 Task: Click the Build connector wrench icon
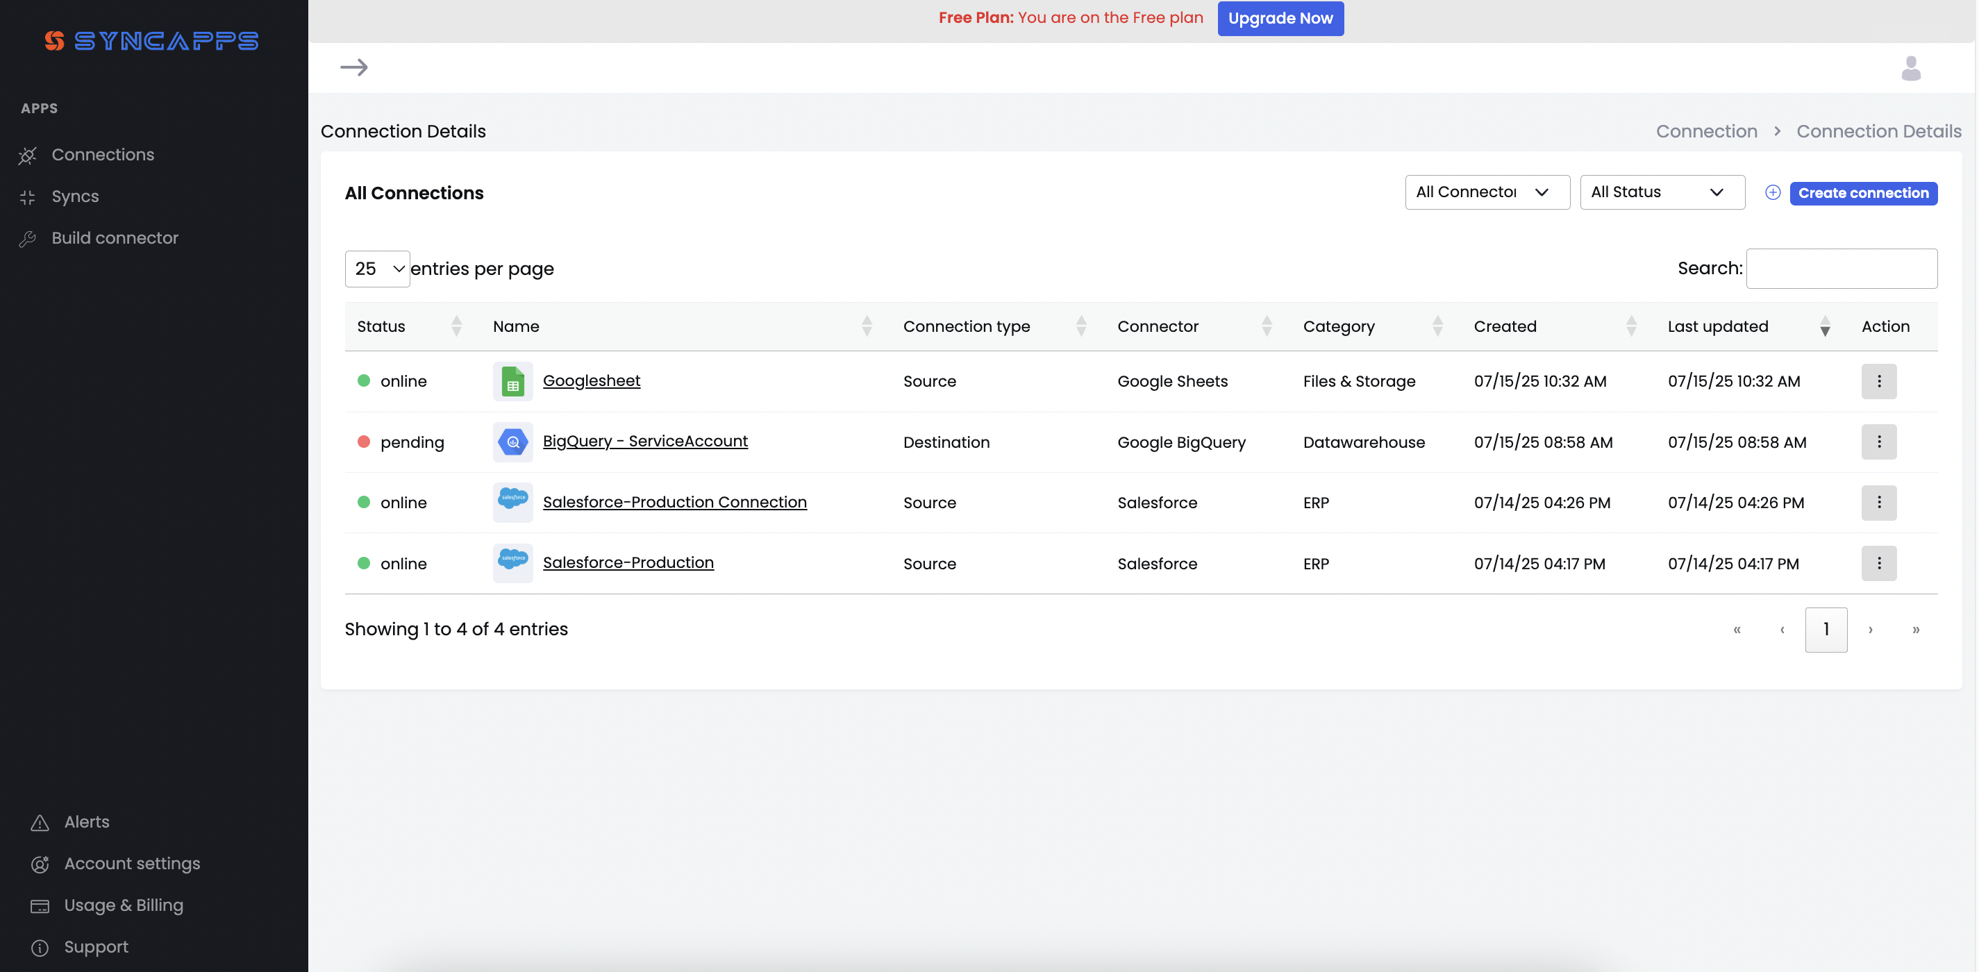tap(28, 239)
